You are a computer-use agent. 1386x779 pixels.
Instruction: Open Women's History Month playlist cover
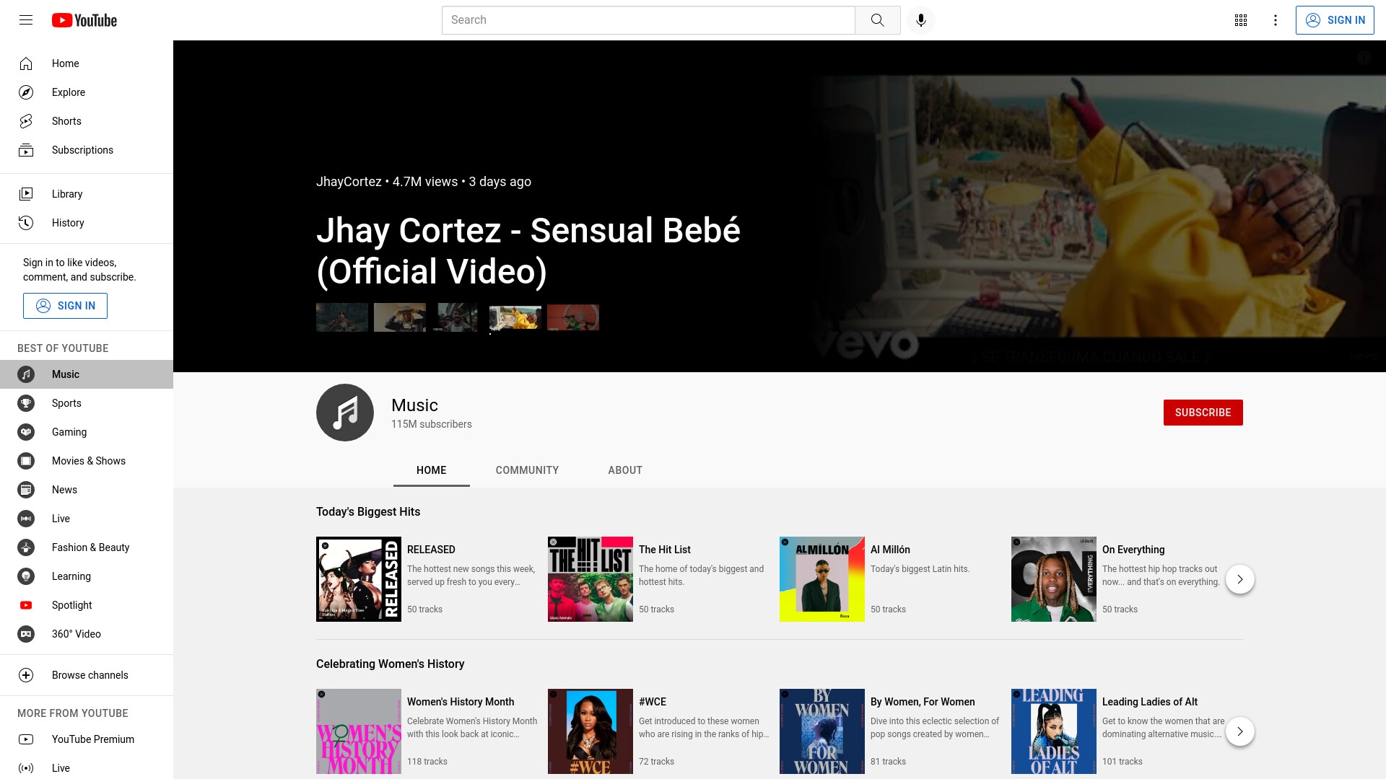coord(359,731)
